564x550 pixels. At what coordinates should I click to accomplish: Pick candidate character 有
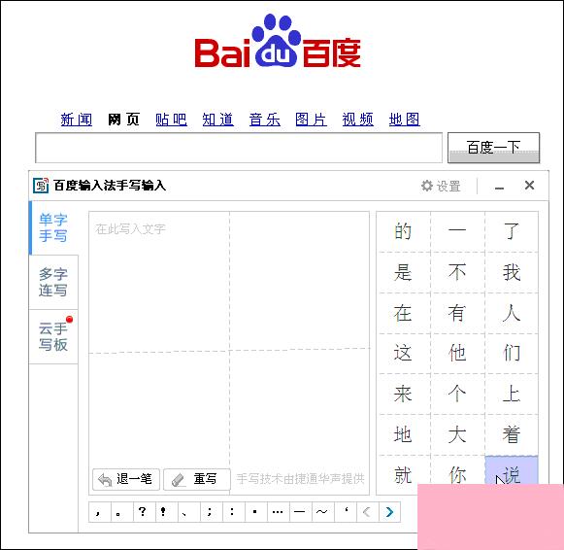457,313
